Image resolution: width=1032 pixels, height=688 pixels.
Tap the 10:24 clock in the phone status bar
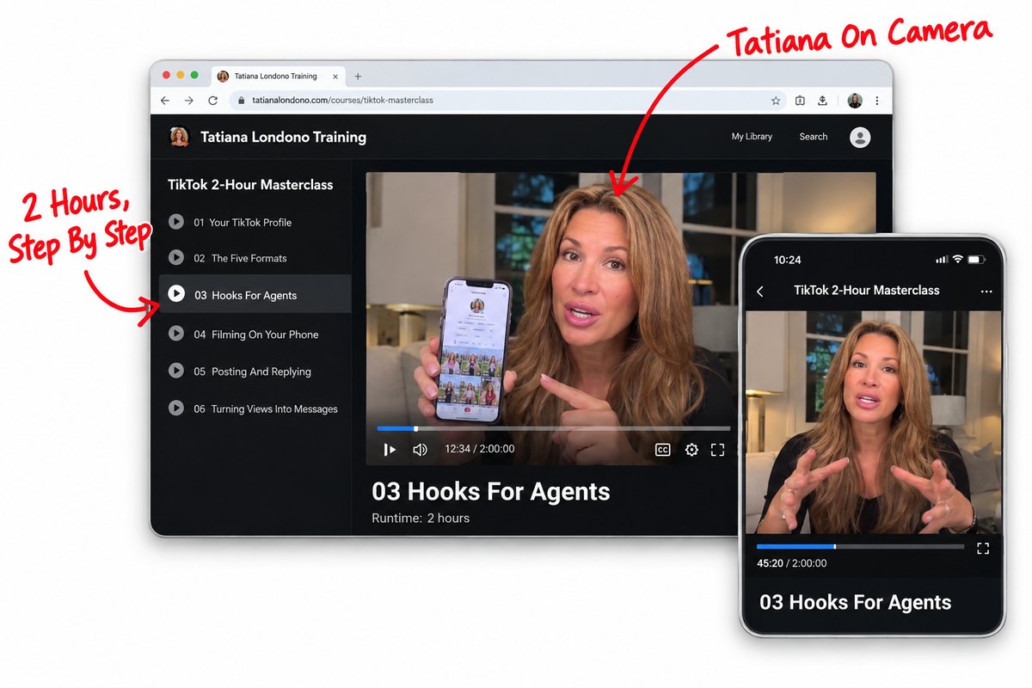pos(787,260)
